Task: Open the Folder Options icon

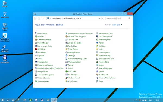Action: [67, 49]
